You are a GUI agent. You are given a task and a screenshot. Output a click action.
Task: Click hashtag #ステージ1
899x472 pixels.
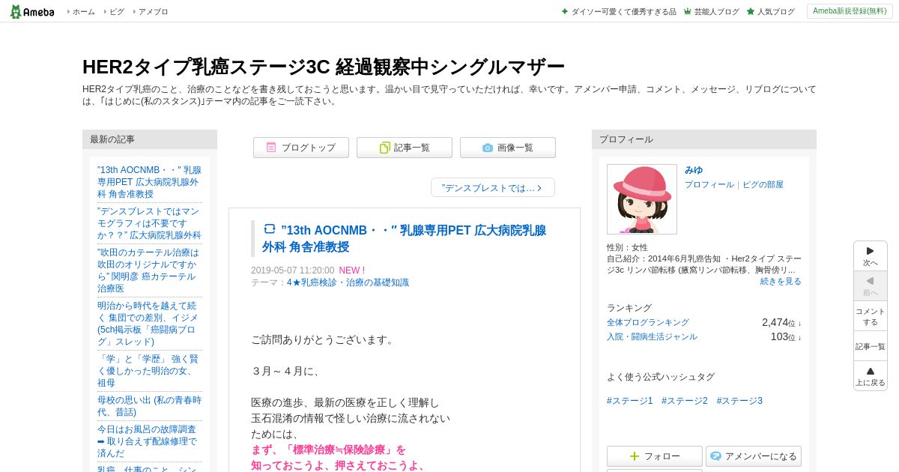click(630, 401)
